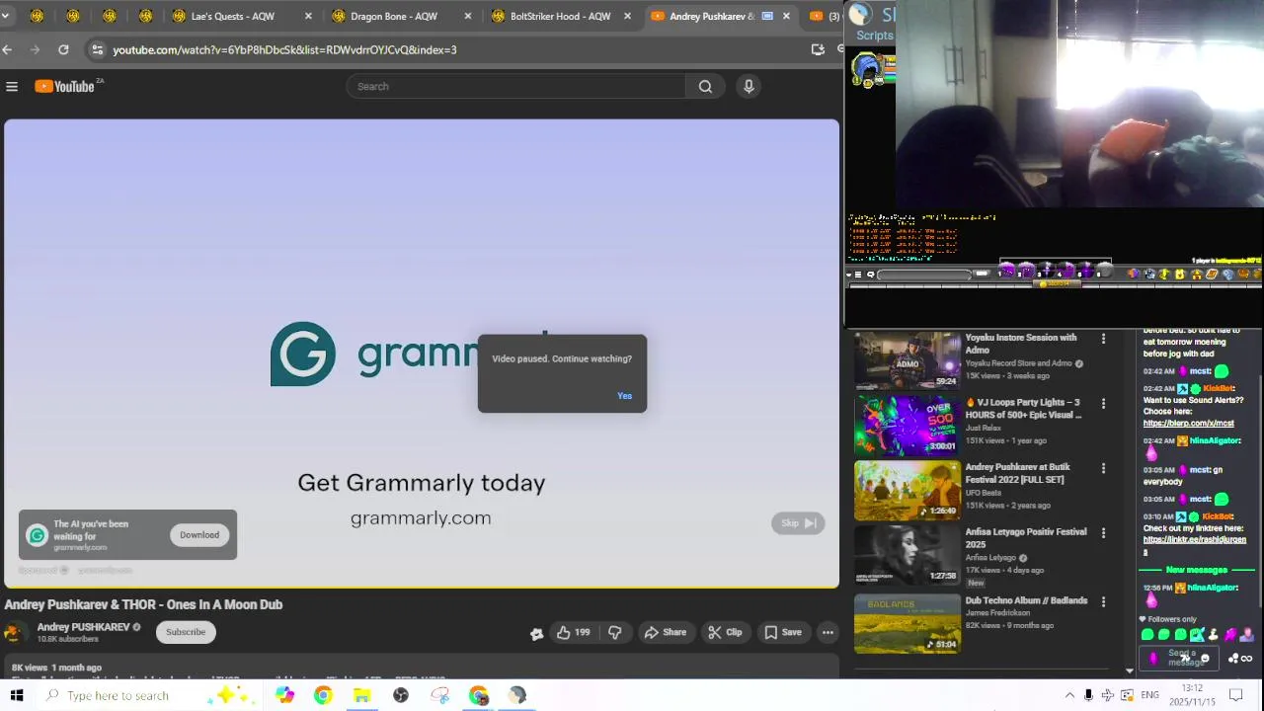
Task: Open File Explorer from the taskbar
Action: point(361,695)
